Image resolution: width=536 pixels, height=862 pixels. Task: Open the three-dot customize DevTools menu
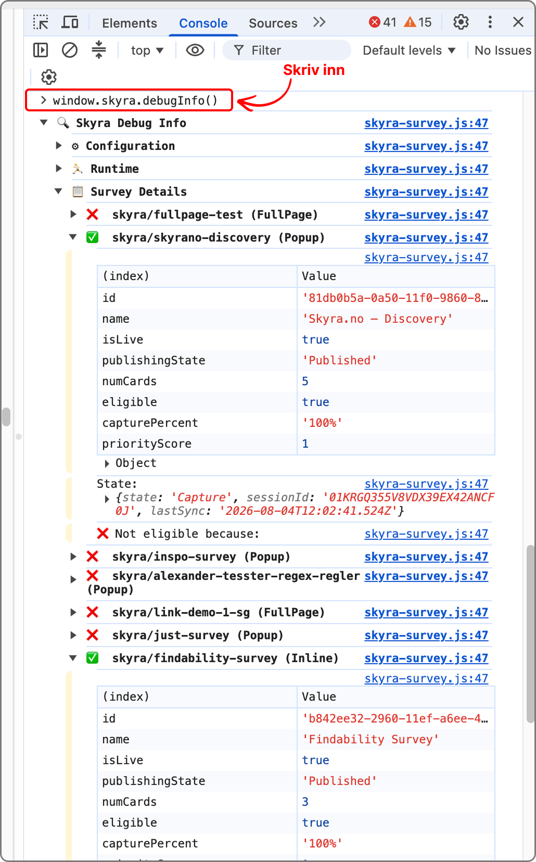(490, 22)
